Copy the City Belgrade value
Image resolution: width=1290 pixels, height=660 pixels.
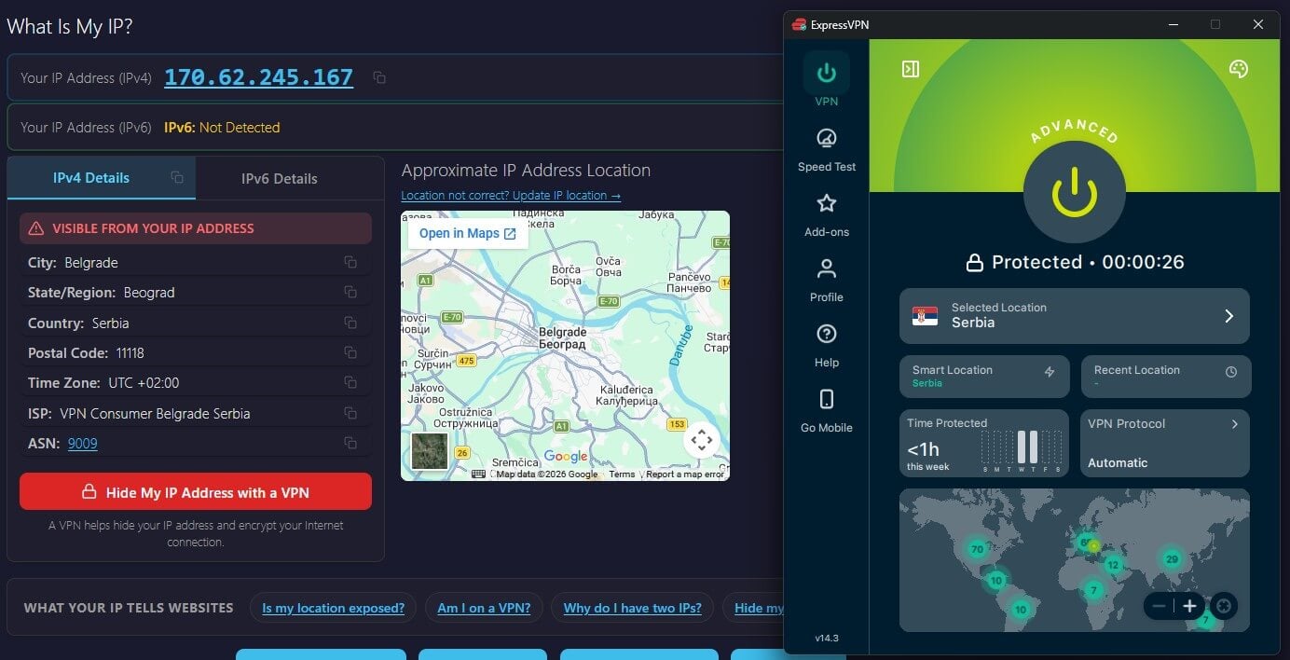tap(350, 263)
